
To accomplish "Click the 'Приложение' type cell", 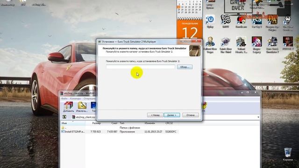I will [x=127, y=132].
